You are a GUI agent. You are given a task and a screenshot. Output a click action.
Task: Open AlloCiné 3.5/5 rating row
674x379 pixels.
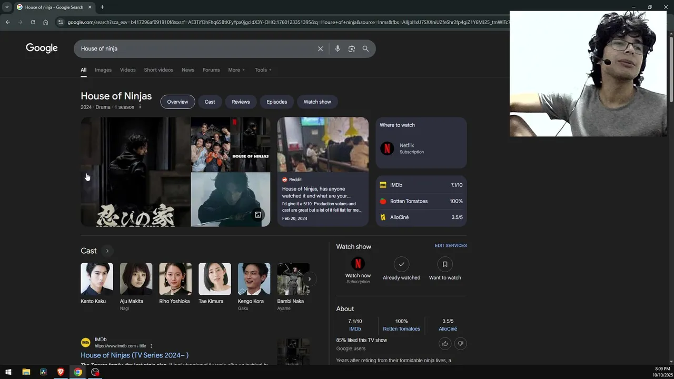click(x=421, y=217)
